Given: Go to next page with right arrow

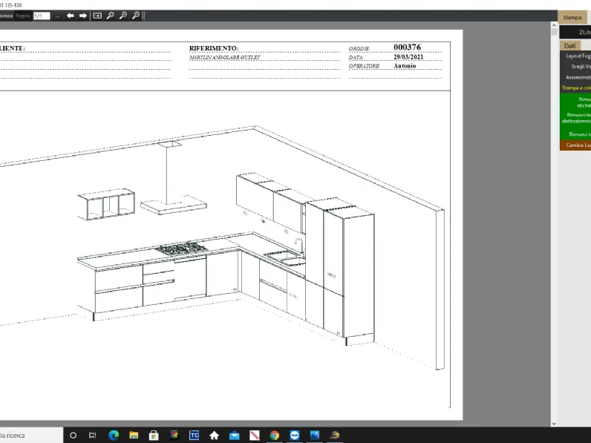Looking at the screenshot, I should tap(83, 16).
